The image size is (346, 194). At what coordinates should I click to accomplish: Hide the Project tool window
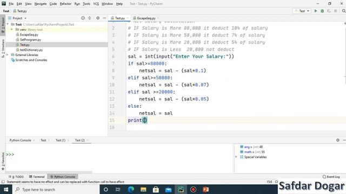click(104, 18)
